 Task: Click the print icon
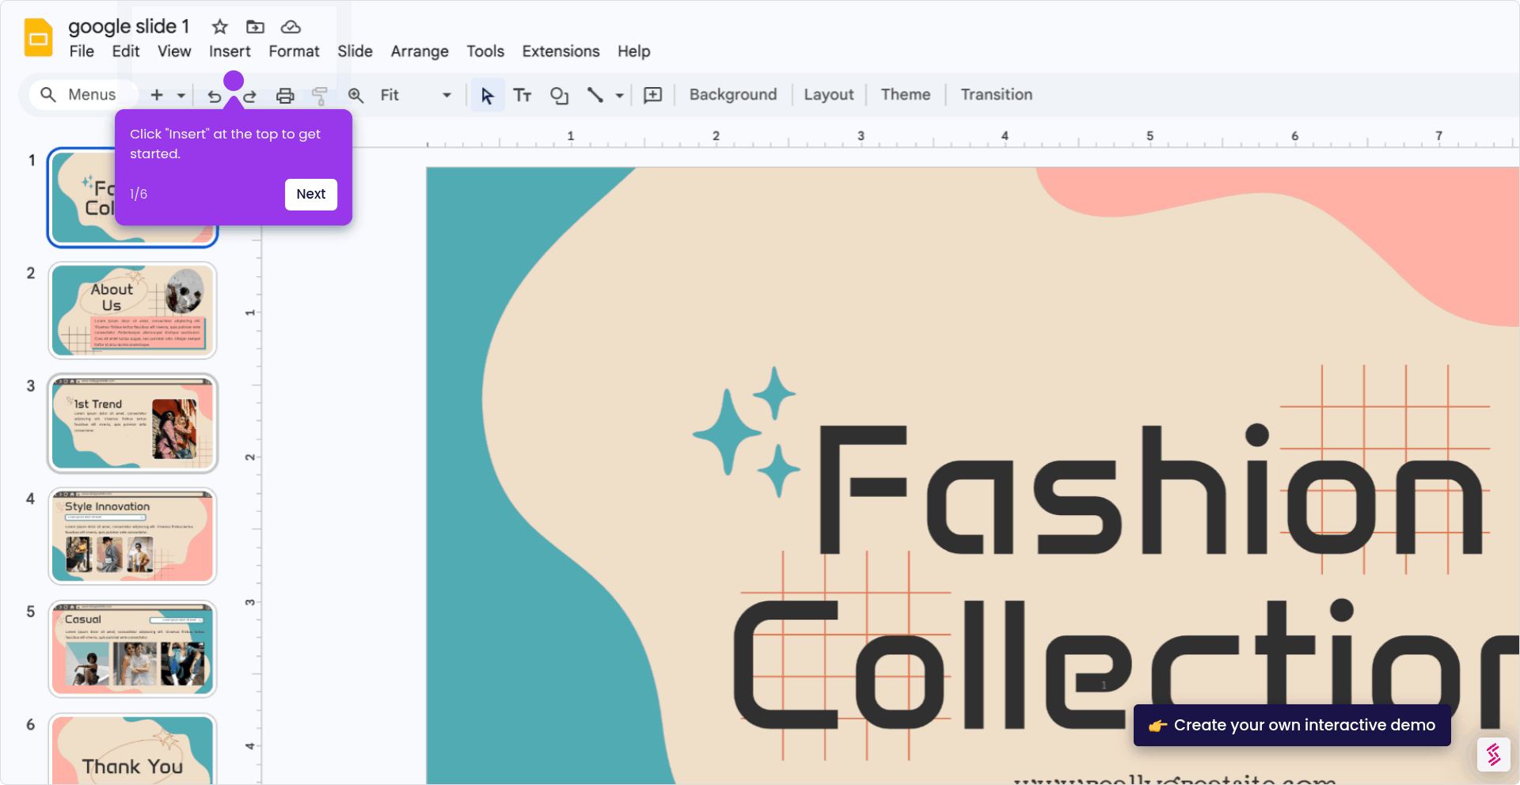coord(285,96)
